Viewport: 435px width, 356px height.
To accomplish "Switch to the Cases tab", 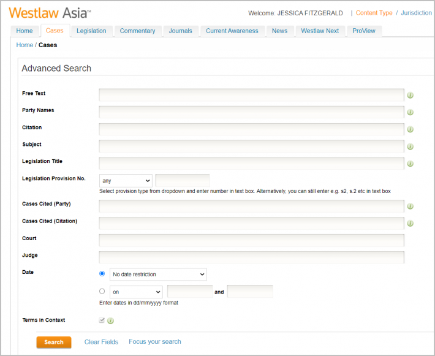I will [55, 31].
